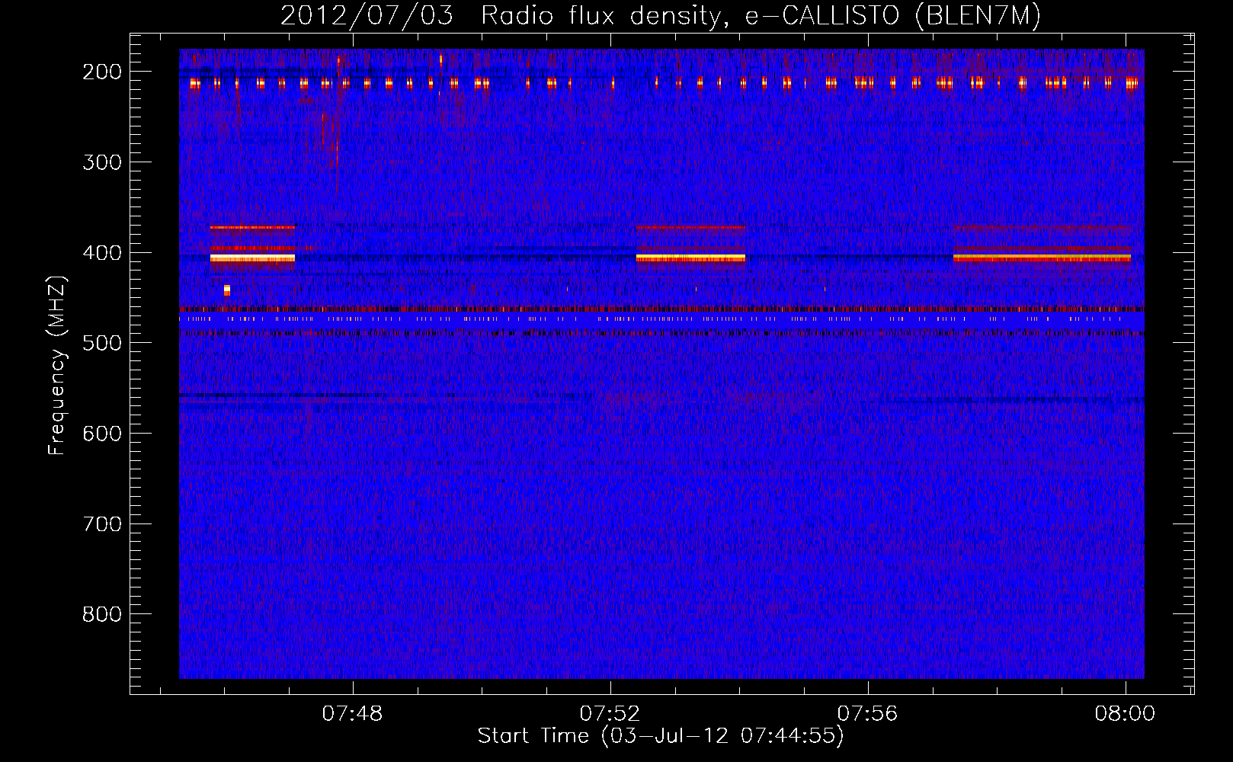Click the 200 frequency tick label
This screenshot has height=762, width=1233.
pyautogui.click(x=102, y=72)
